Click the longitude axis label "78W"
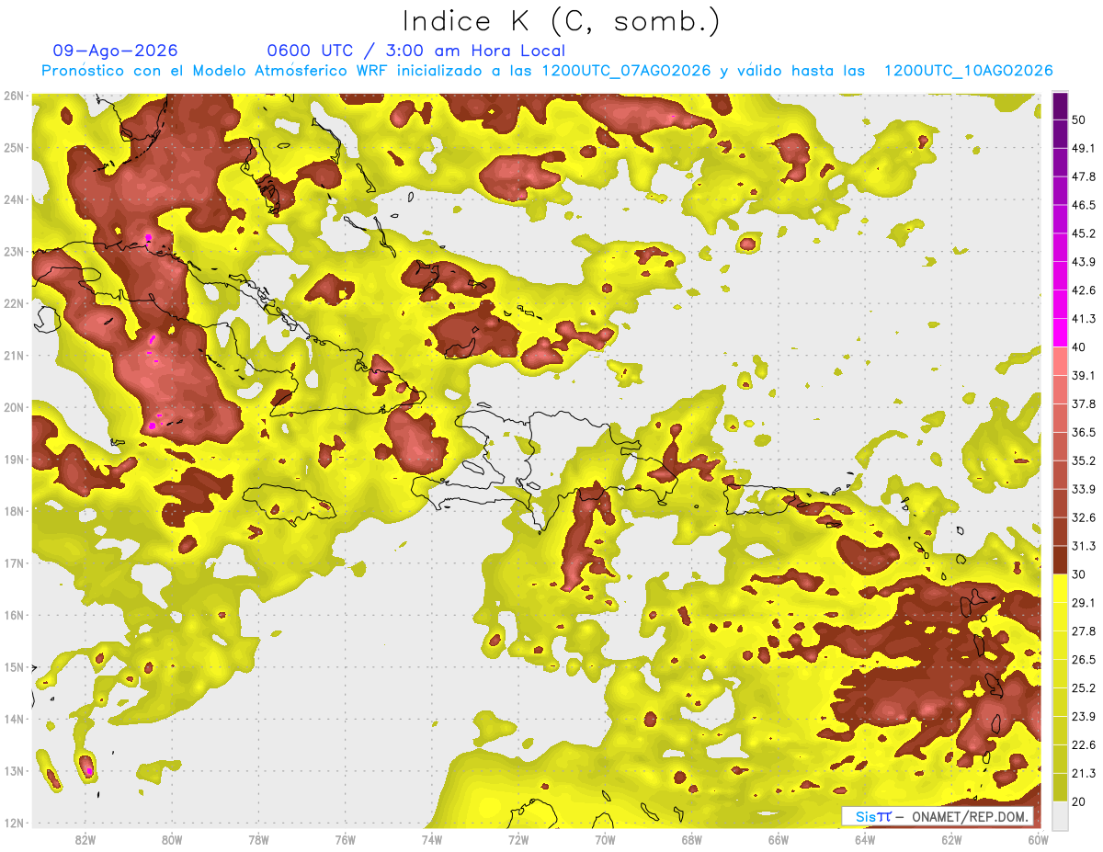 [x=258, y=839]
